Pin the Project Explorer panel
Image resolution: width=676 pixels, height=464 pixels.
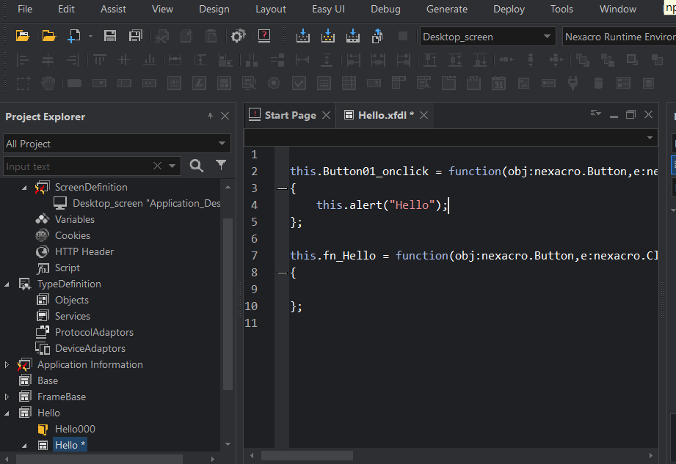(x=210, y=116)
